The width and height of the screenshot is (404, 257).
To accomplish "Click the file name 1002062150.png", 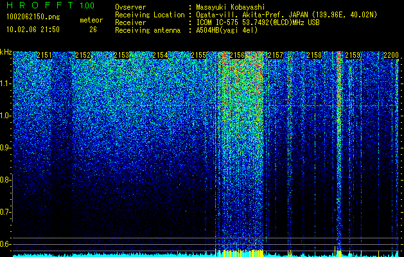I will point(33,17).
